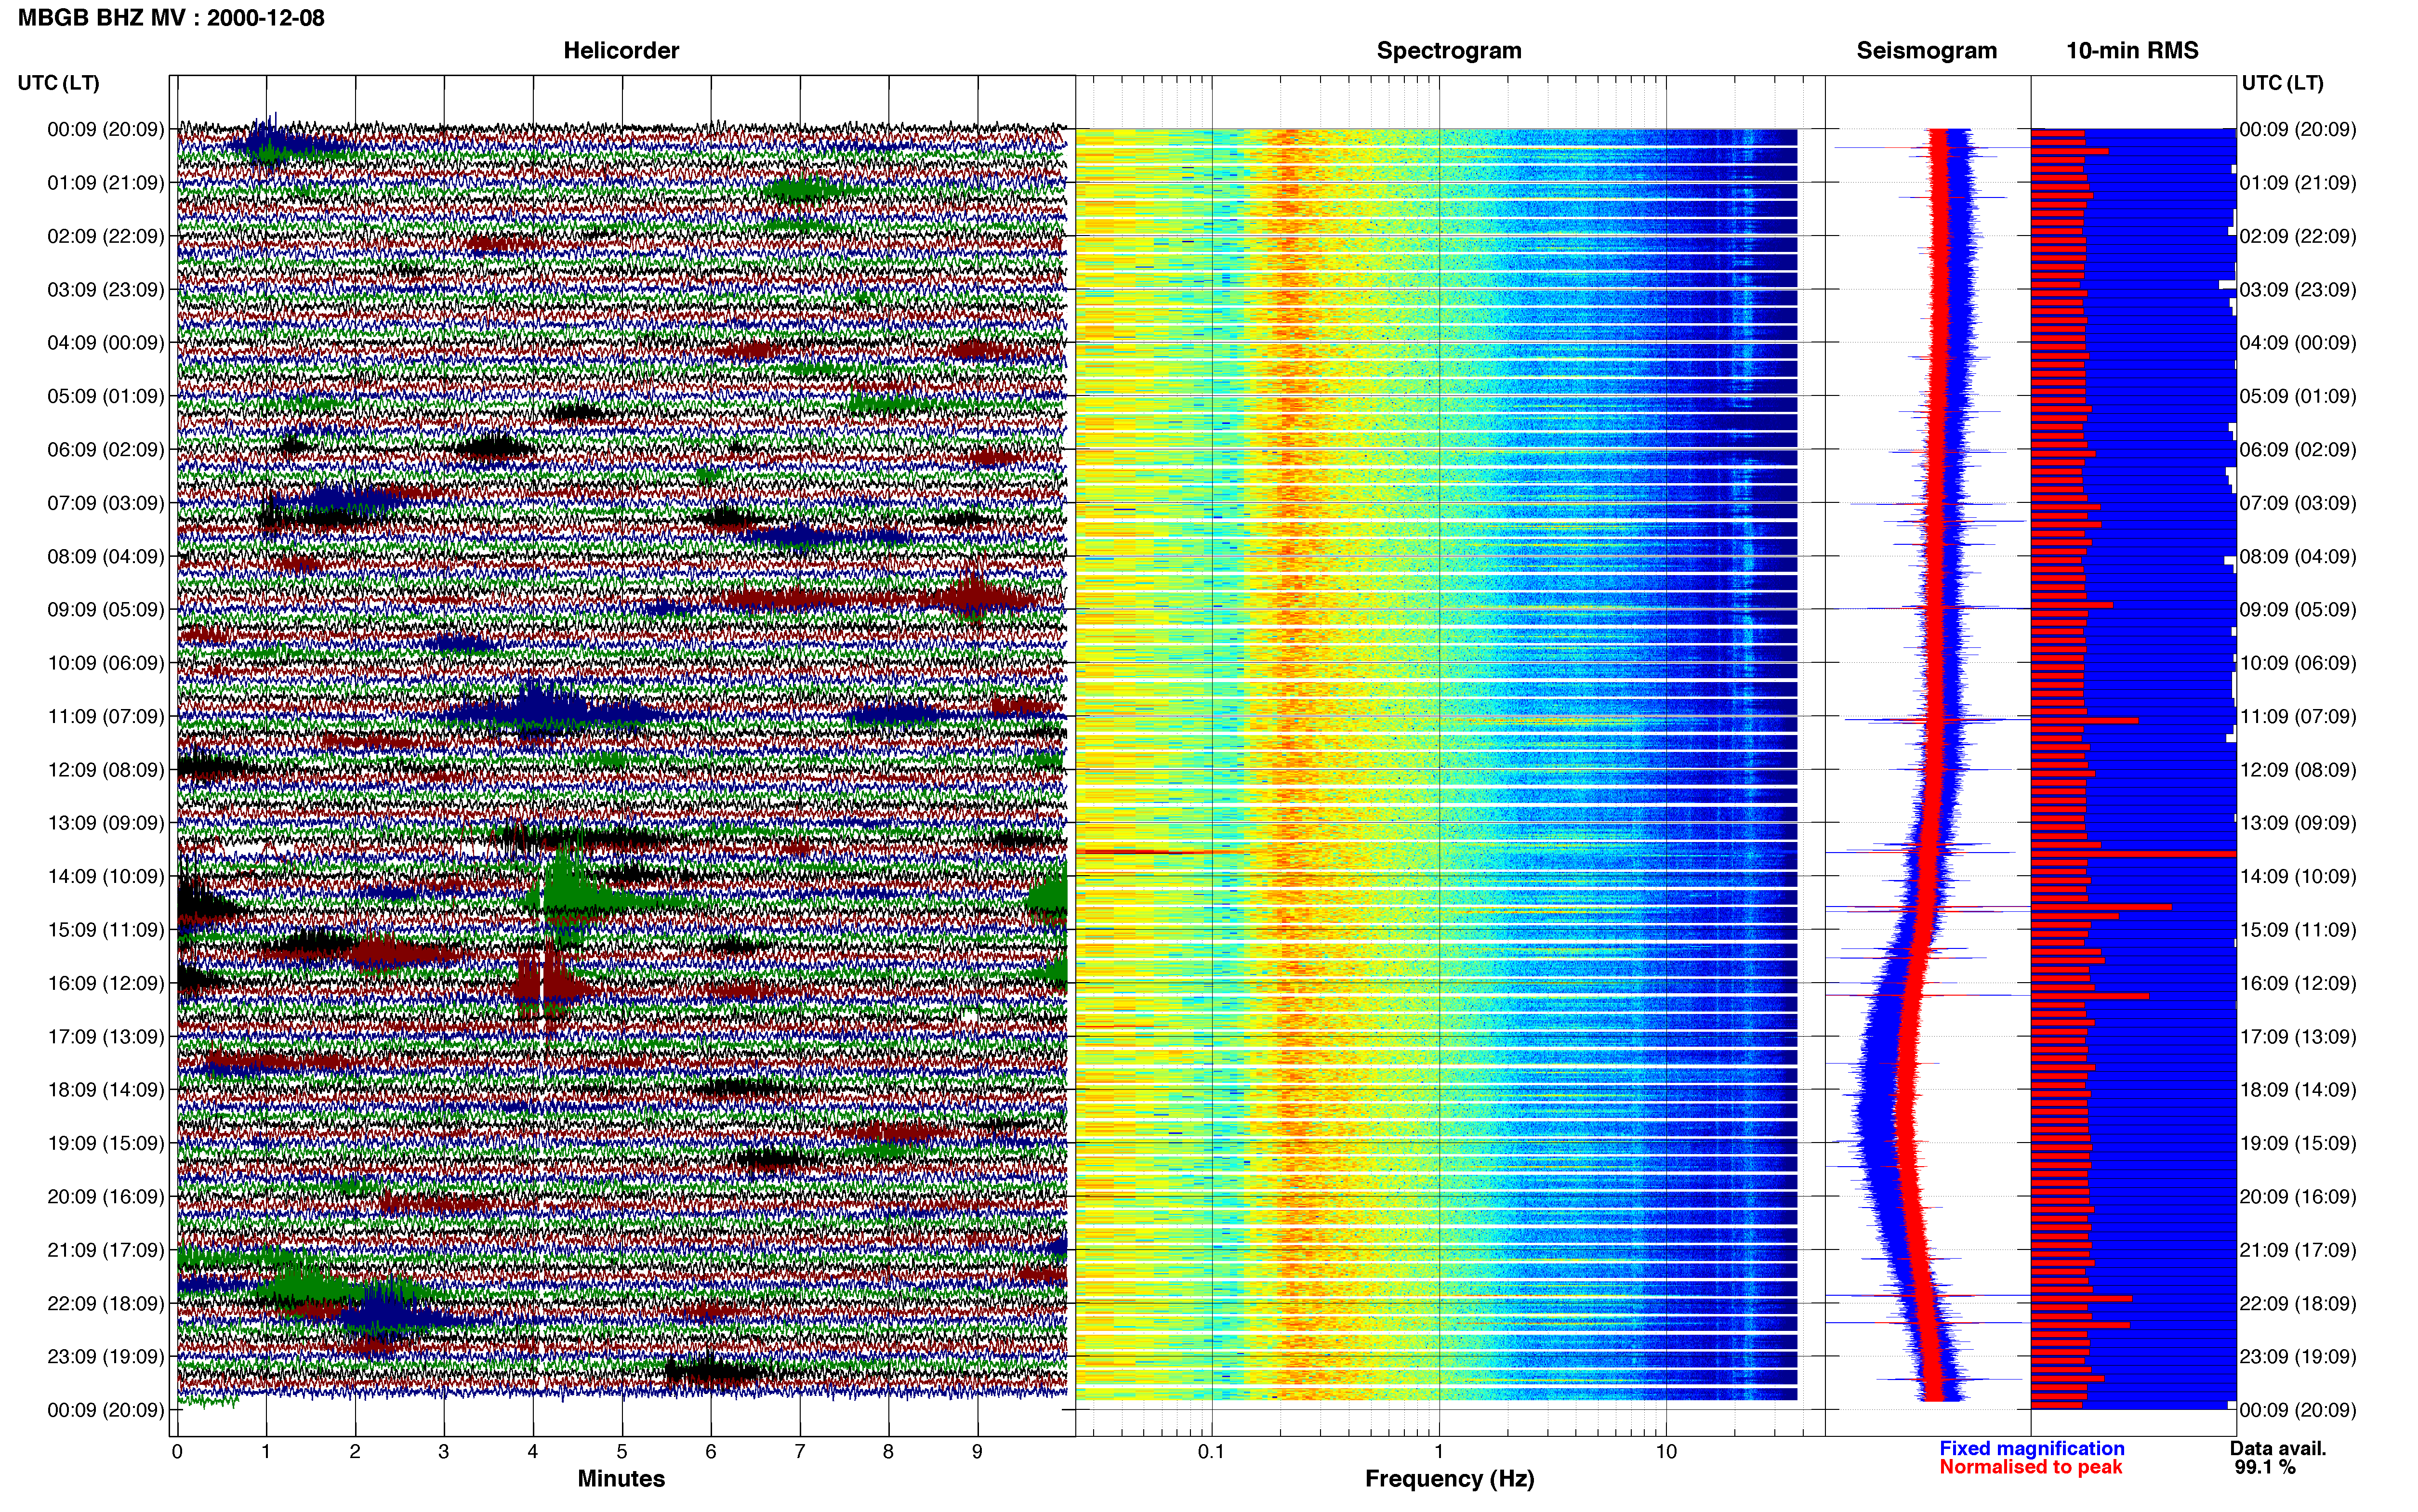The image size is (2418, 1512).
Task: Click left time label 20:09 (16:09)
Action: pyautogui.click(x=105, y=1197)
